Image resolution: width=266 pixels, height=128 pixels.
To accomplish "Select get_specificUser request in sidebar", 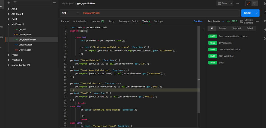I will click(x=32, y=39).
